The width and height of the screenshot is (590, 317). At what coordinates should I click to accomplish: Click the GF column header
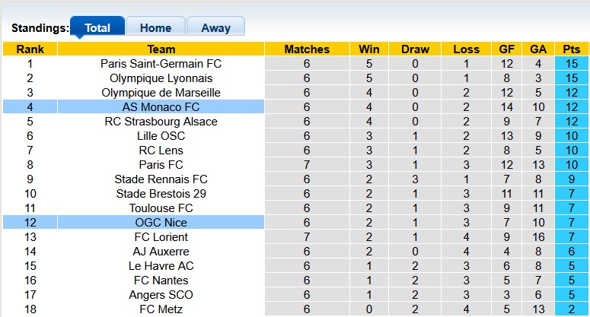(x=506, y=49)
